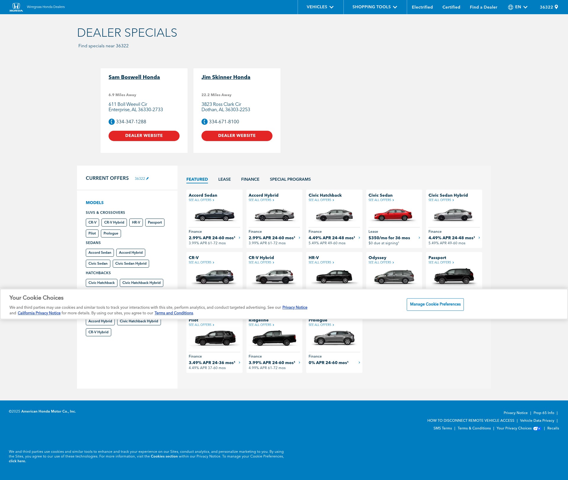Open Find a Dealer in navigation

click(483, 7)
